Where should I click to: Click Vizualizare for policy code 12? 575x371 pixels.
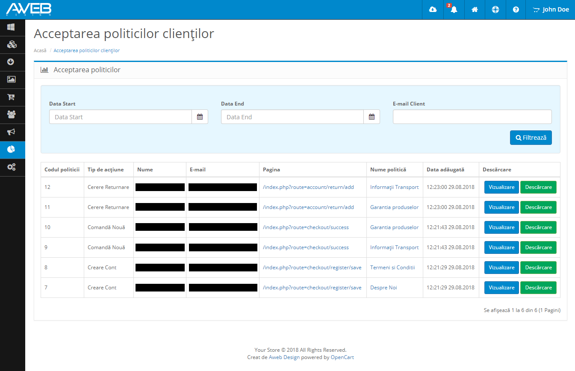pos(501,187)
